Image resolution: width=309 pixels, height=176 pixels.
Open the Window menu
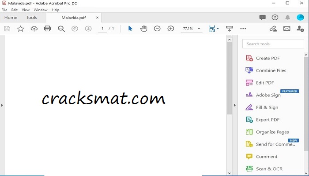click(41, 10)
